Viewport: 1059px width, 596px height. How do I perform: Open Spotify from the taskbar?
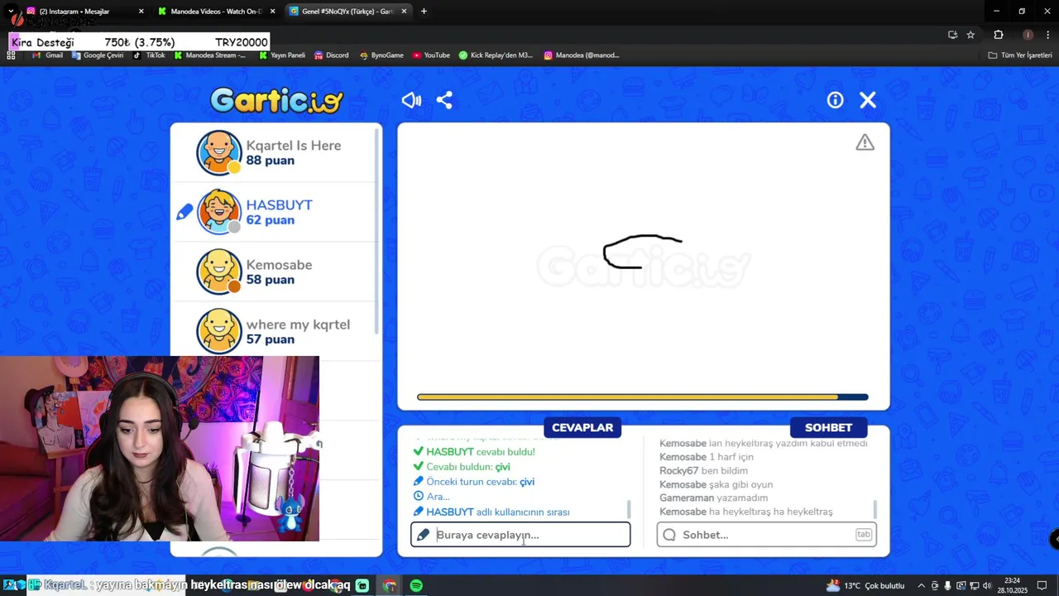click(x=416, y=585)
